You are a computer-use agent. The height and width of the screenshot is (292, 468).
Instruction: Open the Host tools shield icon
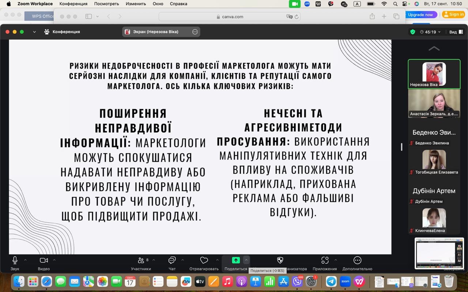tap(280, 260)
